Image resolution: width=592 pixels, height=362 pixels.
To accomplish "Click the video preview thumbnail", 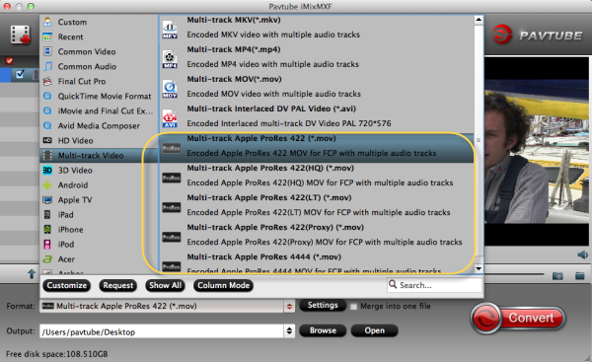I will 537,152.
